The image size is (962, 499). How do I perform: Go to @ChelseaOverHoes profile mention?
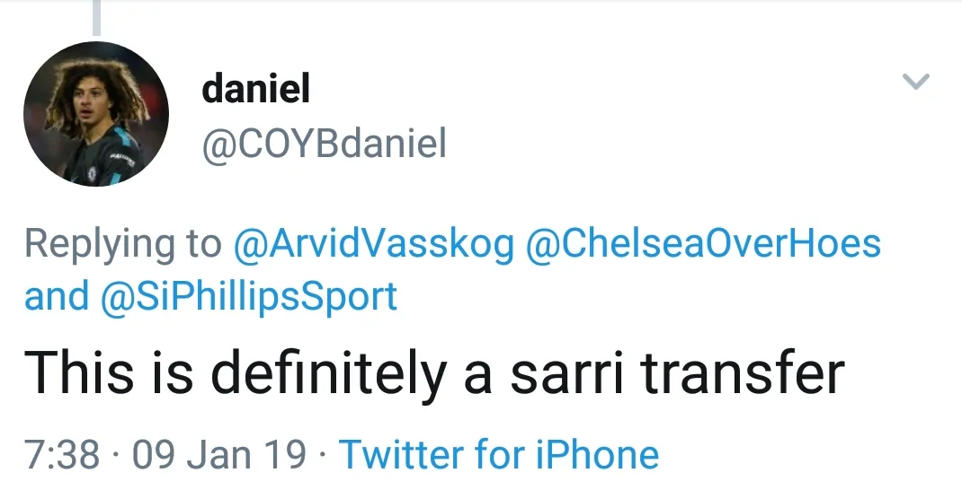click(702, 243)
